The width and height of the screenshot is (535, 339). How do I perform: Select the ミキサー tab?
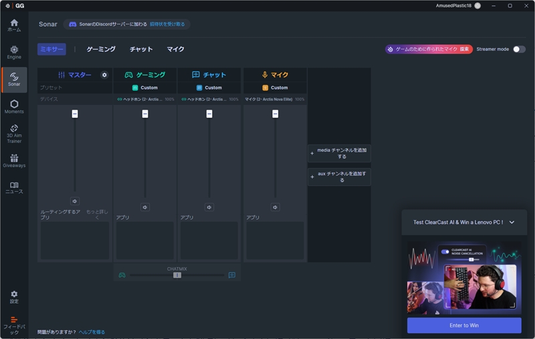(x=51, y=49)
